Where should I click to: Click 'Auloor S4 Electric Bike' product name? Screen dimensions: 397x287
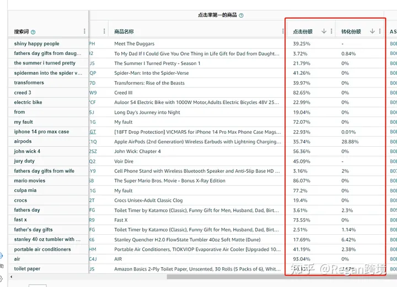[x=196, y=102]
